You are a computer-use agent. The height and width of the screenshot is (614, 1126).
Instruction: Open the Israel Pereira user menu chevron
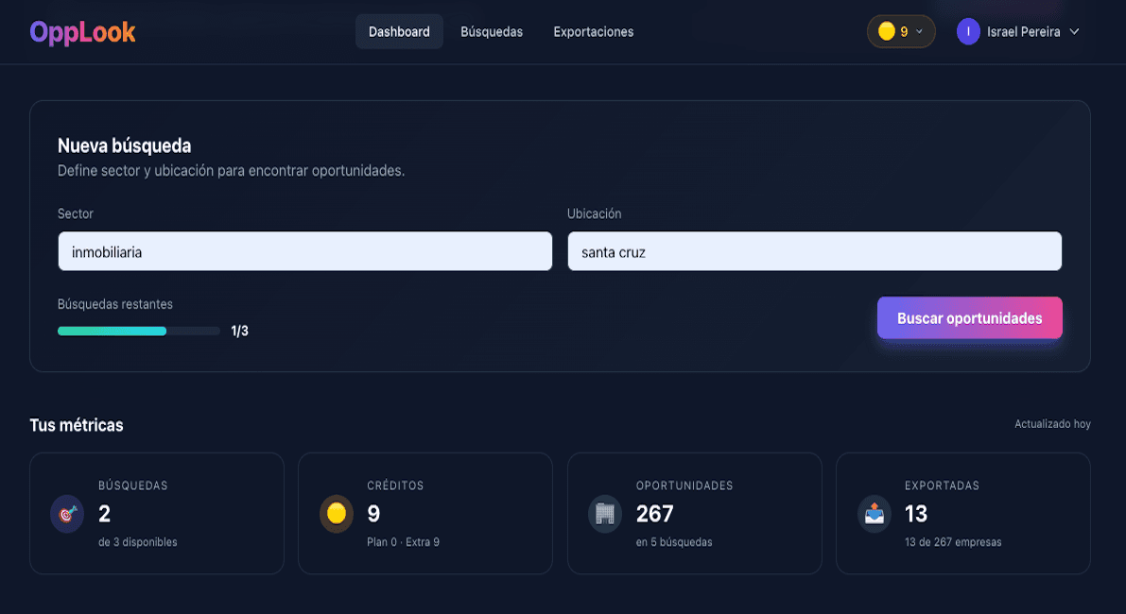pos(1074,31)
